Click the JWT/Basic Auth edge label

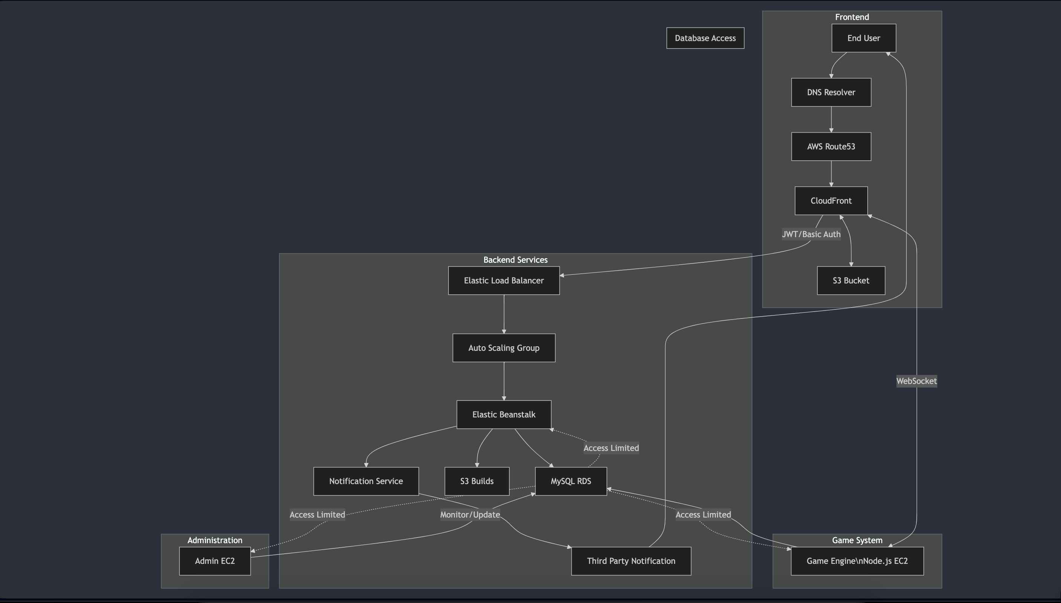[811, 234]
